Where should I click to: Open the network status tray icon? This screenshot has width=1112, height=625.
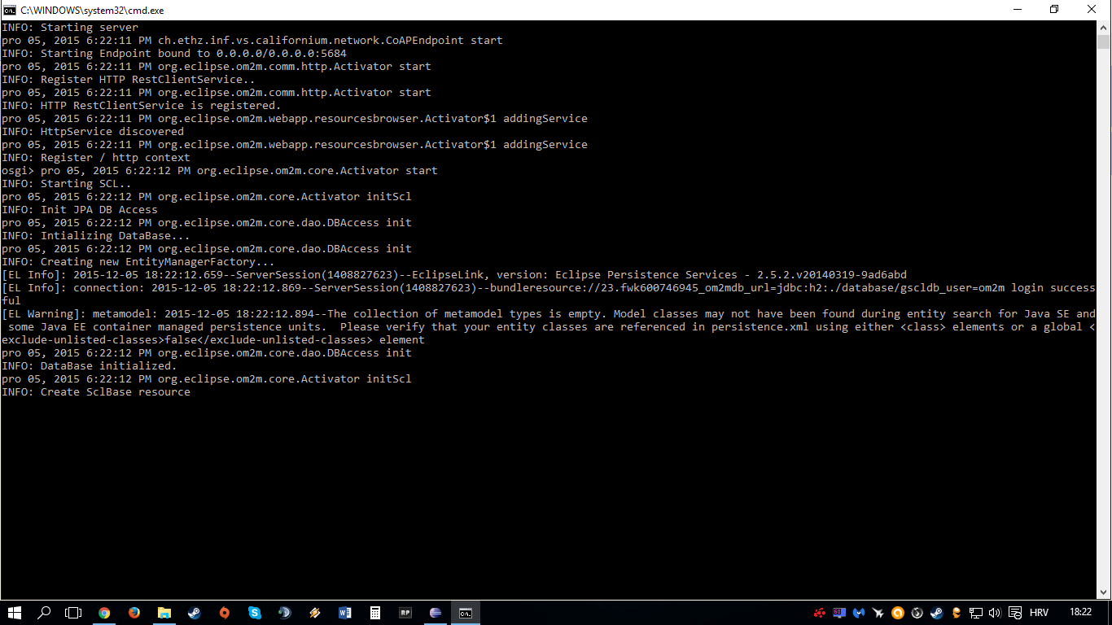(x=976, y=613)
